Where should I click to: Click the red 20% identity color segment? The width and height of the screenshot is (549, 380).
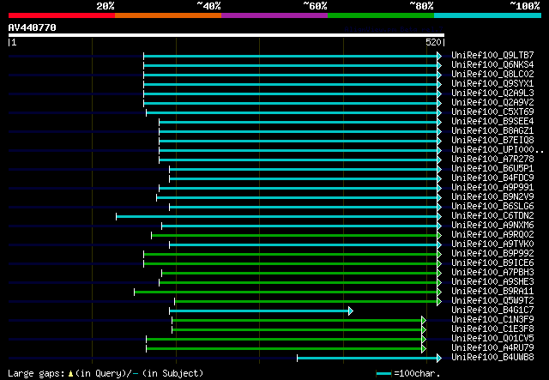coord(62,15)
